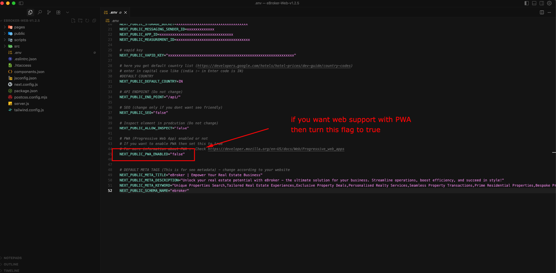Show additional views chevron in sidebar header

click(67, 12)
